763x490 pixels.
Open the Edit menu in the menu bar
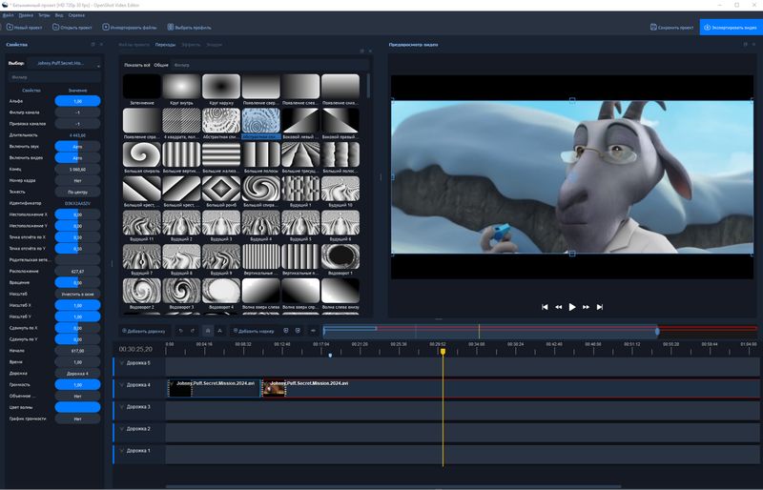(26, 15)
